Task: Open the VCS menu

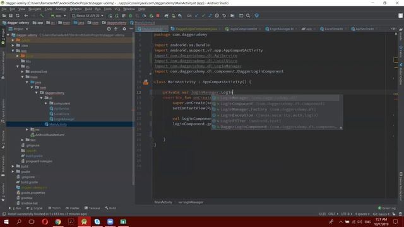Action: click(x=117, y=9)
